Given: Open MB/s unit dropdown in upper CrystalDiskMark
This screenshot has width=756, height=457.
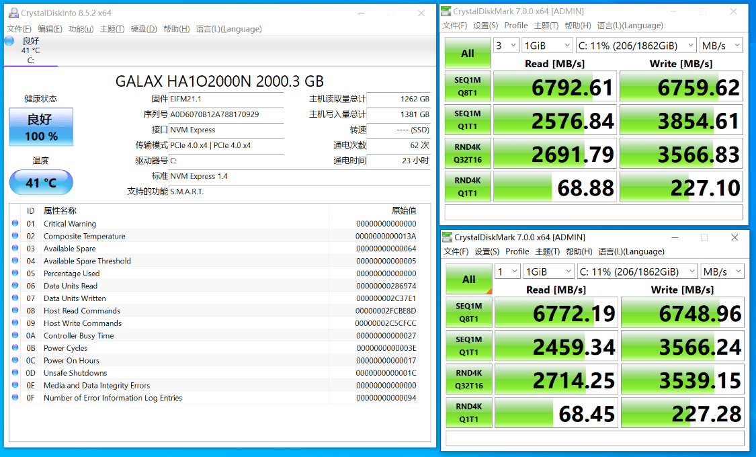Looking at the screenshot, I should (721, 46).
